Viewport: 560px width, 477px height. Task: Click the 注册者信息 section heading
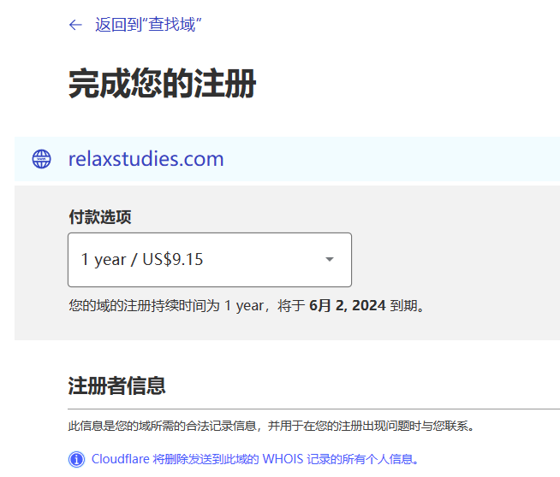point(116,386)
